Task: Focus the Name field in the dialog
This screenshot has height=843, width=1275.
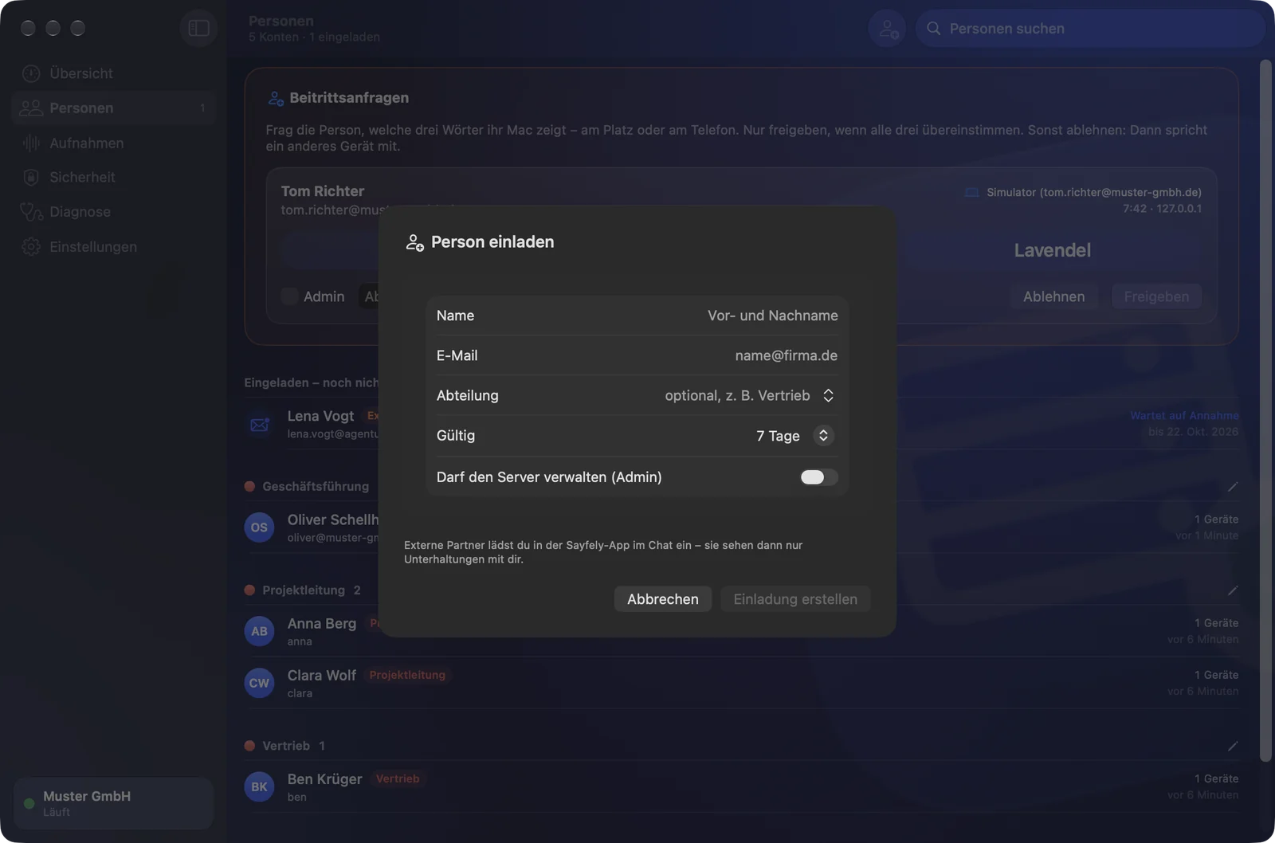Action: tap(637, 316)
